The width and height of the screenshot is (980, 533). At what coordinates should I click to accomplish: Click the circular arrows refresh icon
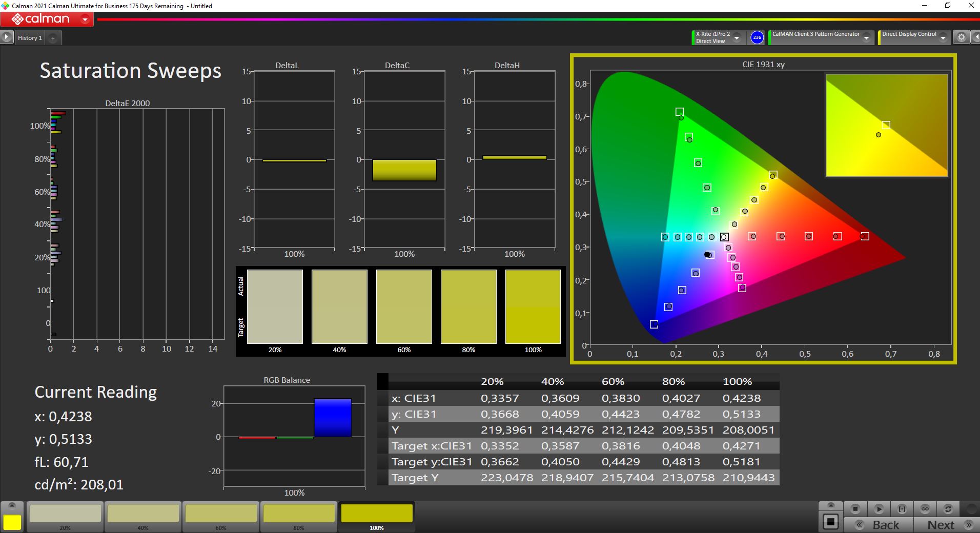click(948, 509)
